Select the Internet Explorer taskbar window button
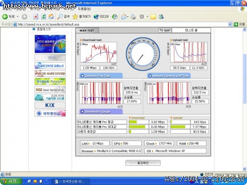The height and width of the screenshot is (185, 247). (x=71, y=182)
